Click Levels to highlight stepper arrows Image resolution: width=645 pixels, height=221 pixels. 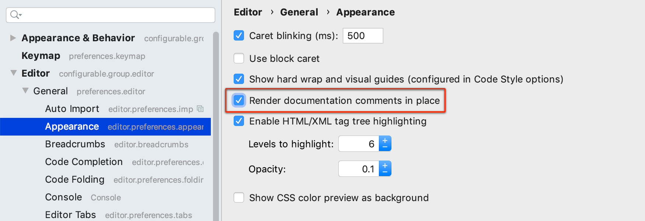click(x=385, y=144)
